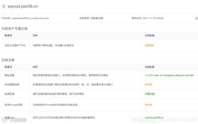Click the 源站设置 description about OSS源站
The height and width of the screenshot is (124, 198).
point(71,75)
